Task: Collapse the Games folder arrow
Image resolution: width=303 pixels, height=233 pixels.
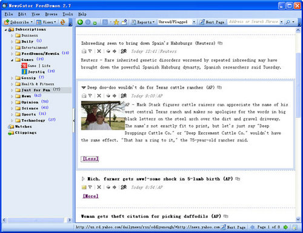Action: click(x=12, y=60)
